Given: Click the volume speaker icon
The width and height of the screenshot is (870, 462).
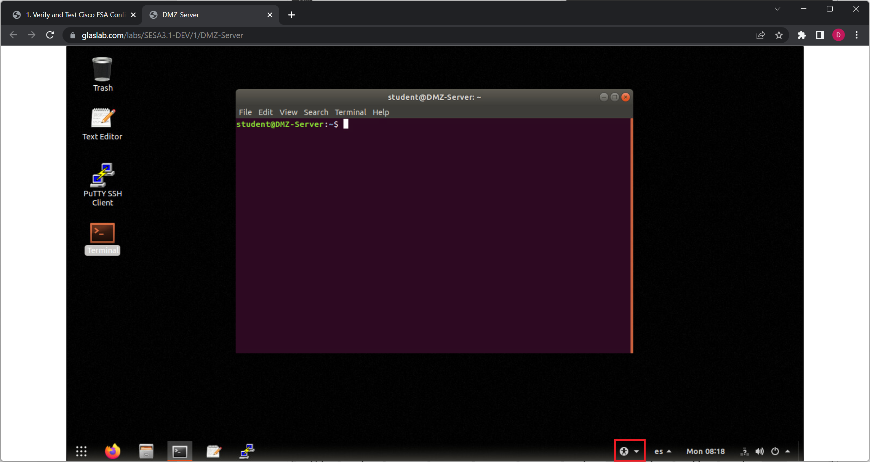Looking at the screenshot, I should pyautogui.click(x=759, y=451).
